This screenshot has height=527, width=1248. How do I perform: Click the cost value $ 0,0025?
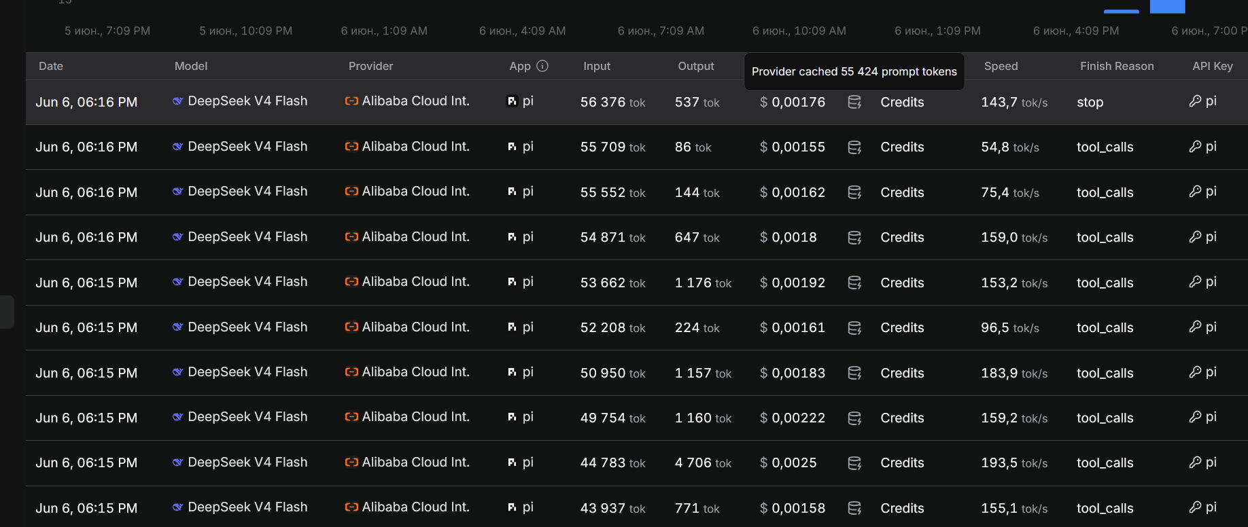(x=788, y=462)
